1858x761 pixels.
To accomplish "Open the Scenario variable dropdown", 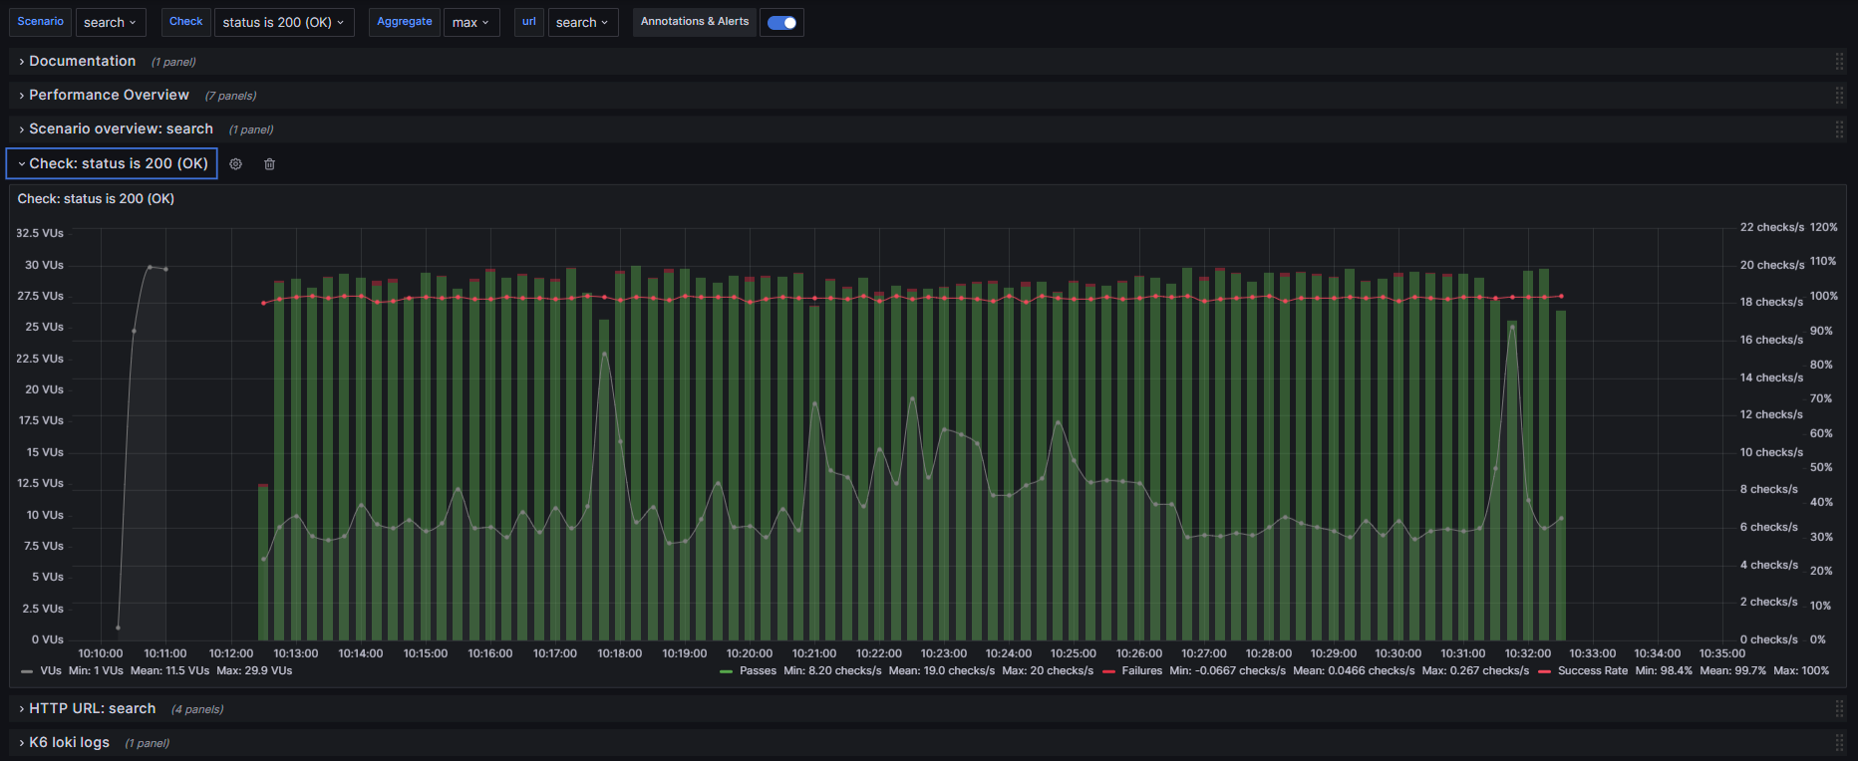I will pos(110,23).
